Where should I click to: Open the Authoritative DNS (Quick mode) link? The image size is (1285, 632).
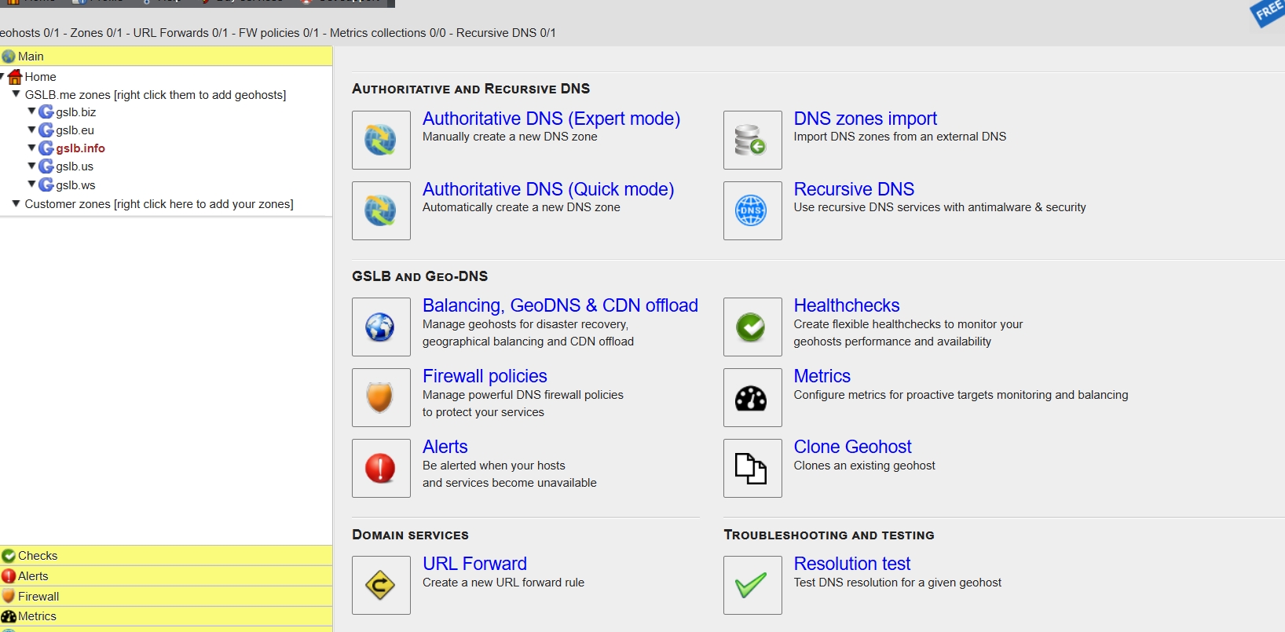(x=547, y=189)
